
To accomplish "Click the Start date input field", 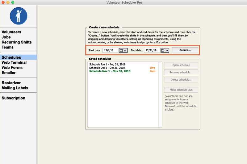I will [110, 50].
